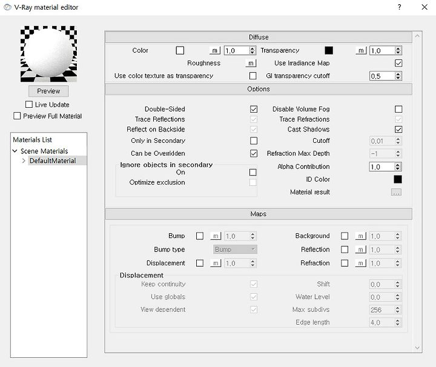Click the help question mark in title bar

[399, 7]
